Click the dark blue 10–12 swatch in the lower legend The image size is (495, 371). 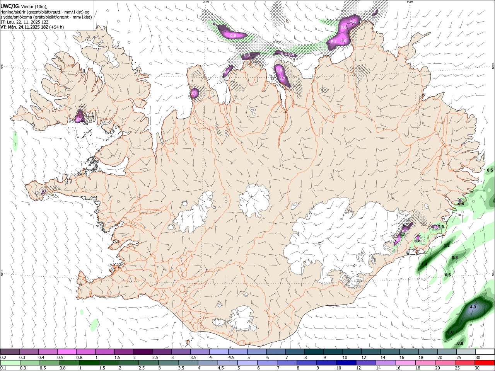(x=346, y=362)
